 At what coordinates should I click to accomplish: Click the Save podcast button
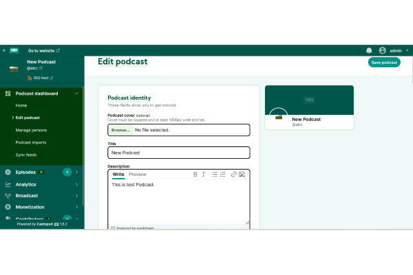pyautogui.click(x=384, y=63)
